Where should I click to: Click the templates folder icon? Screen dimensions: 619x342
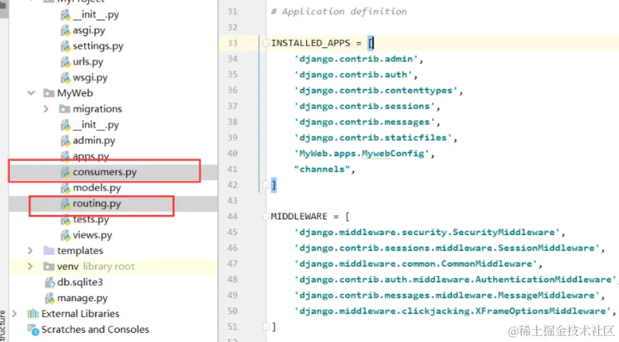pyautogui.click(x=49, y=250)
